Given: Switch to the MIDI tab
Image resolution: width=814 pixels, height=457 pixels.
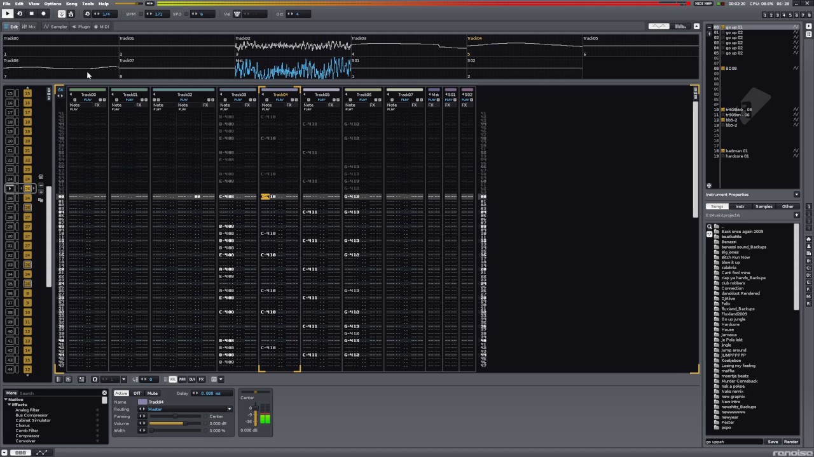Looking at the screenshot, I should click(x=102, y=27).
